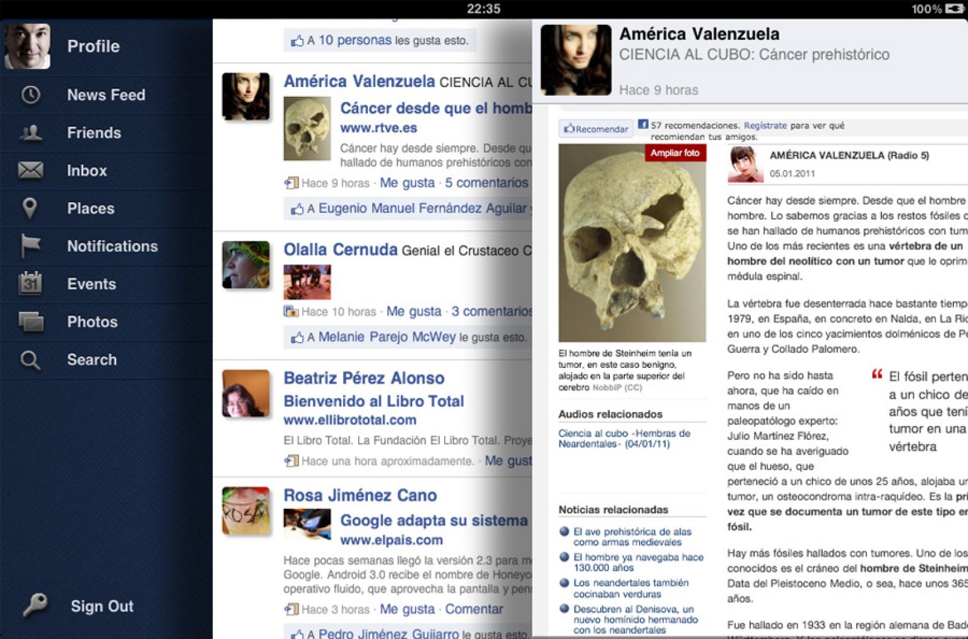Open the Profile menu item

[93, 47]
